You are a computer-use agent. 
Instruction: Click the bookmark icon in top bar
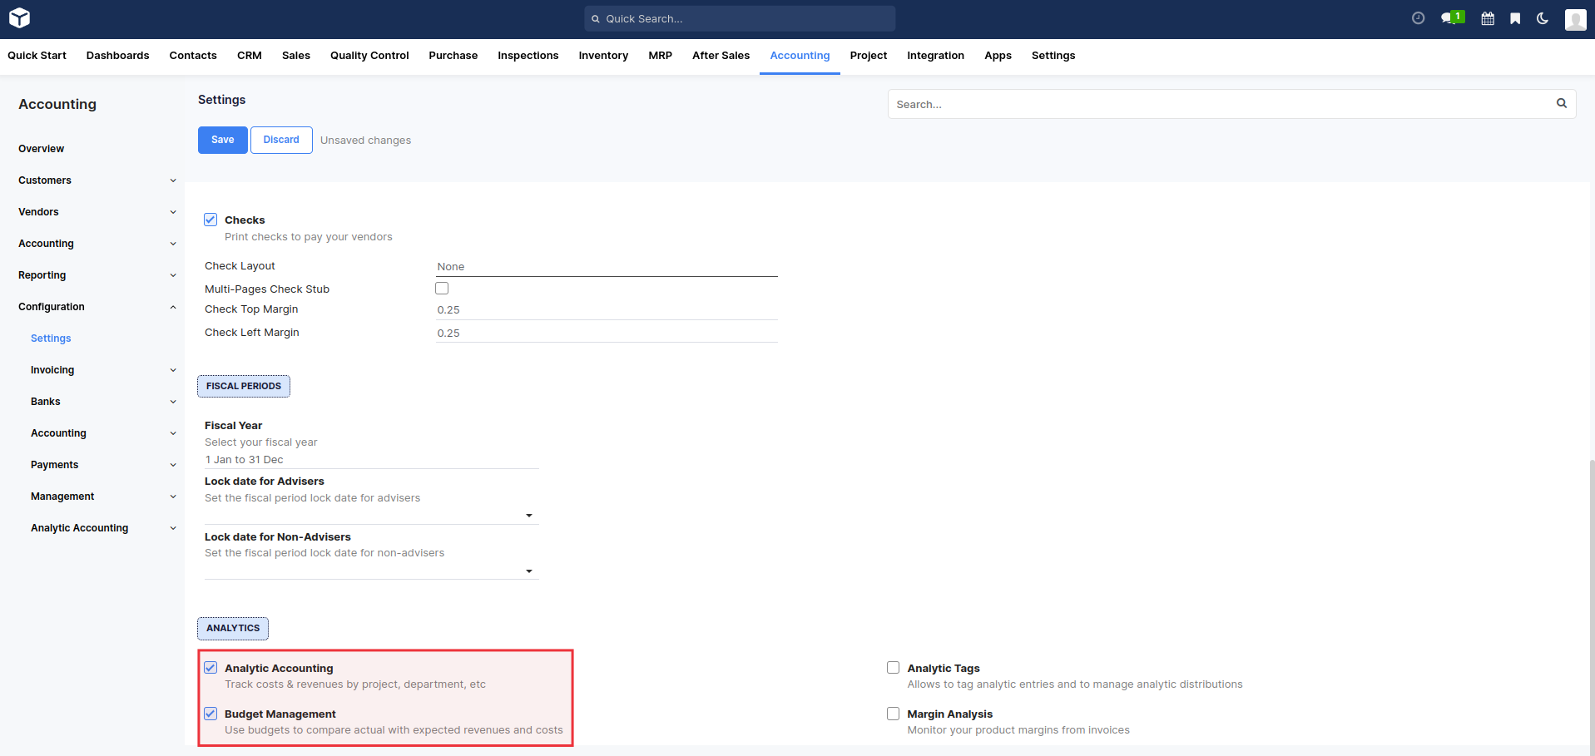tap(1515, 18)
